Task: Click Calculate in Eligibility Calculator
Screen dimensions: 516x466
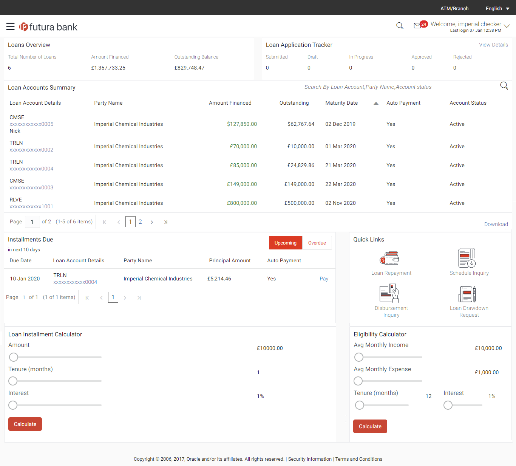Action: point(370,426)
